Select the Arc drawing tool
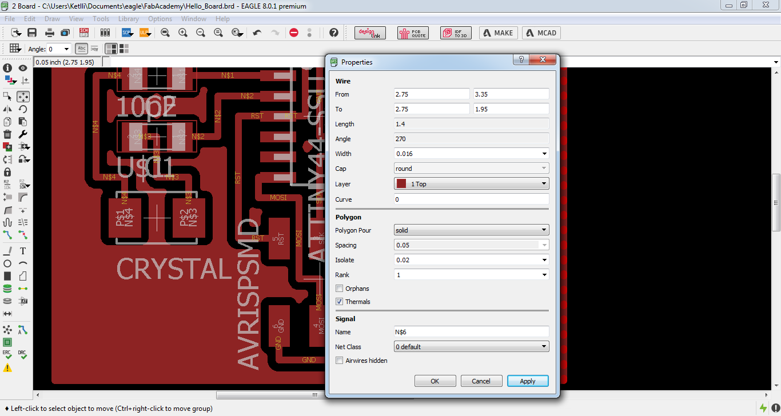 tap(23, 263)
